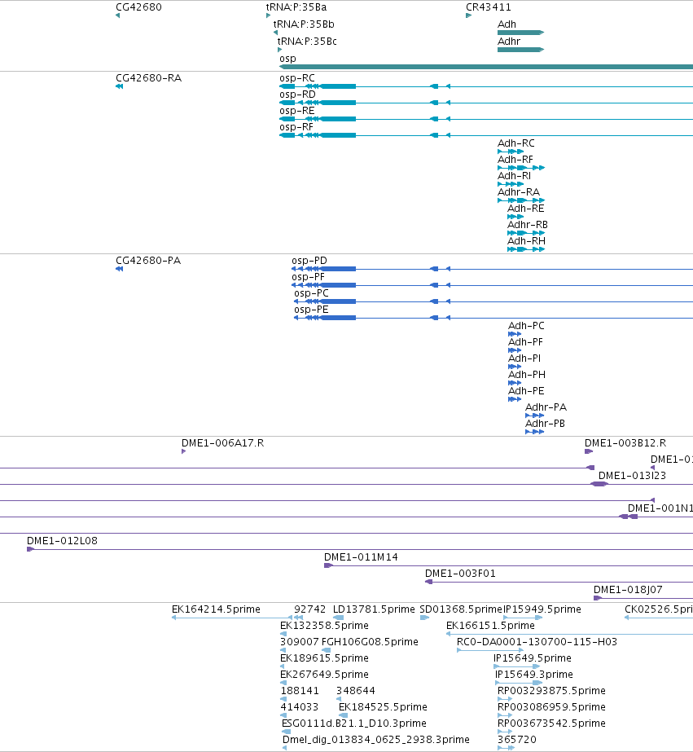Click the CK02526.5prime EST label
This screenshot has height=752, width=693.
tap(659, 609)
